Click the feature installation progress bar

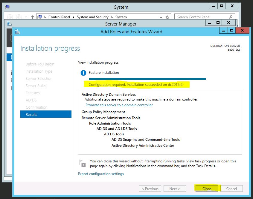147,79
